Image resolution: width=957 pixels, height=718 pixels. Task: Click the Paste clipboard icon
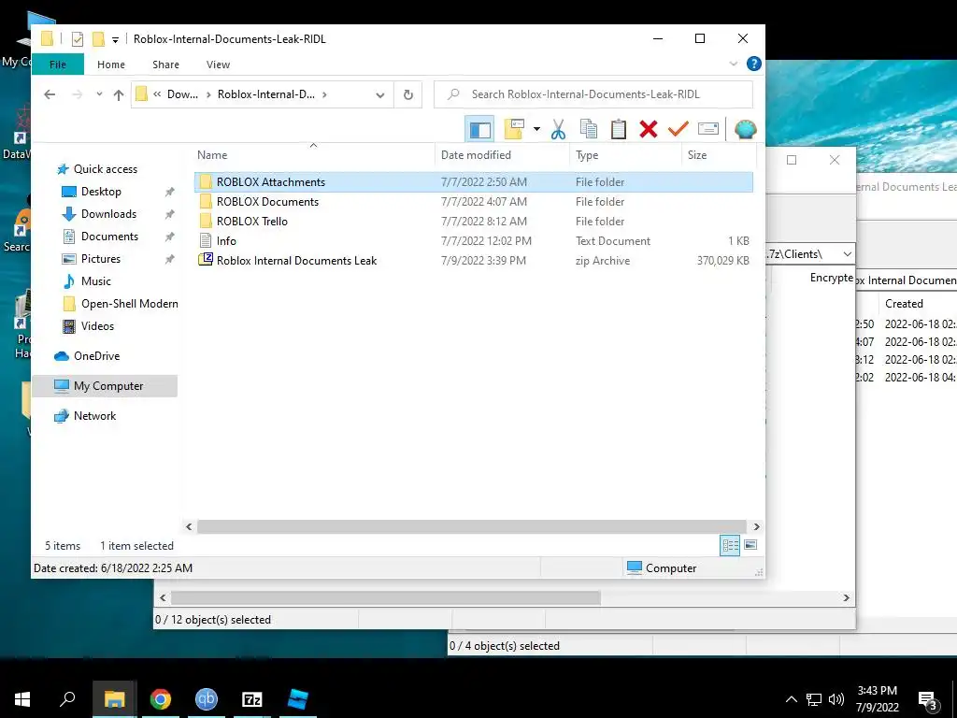(x=619, y=129)
